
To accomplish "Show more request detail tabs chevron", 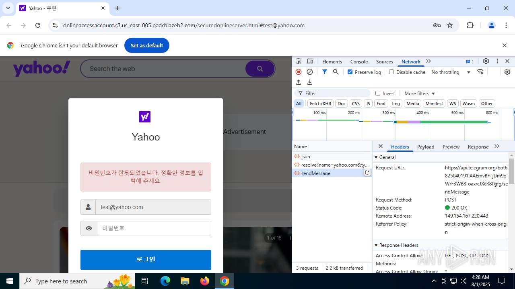I will tap(497, 147).
